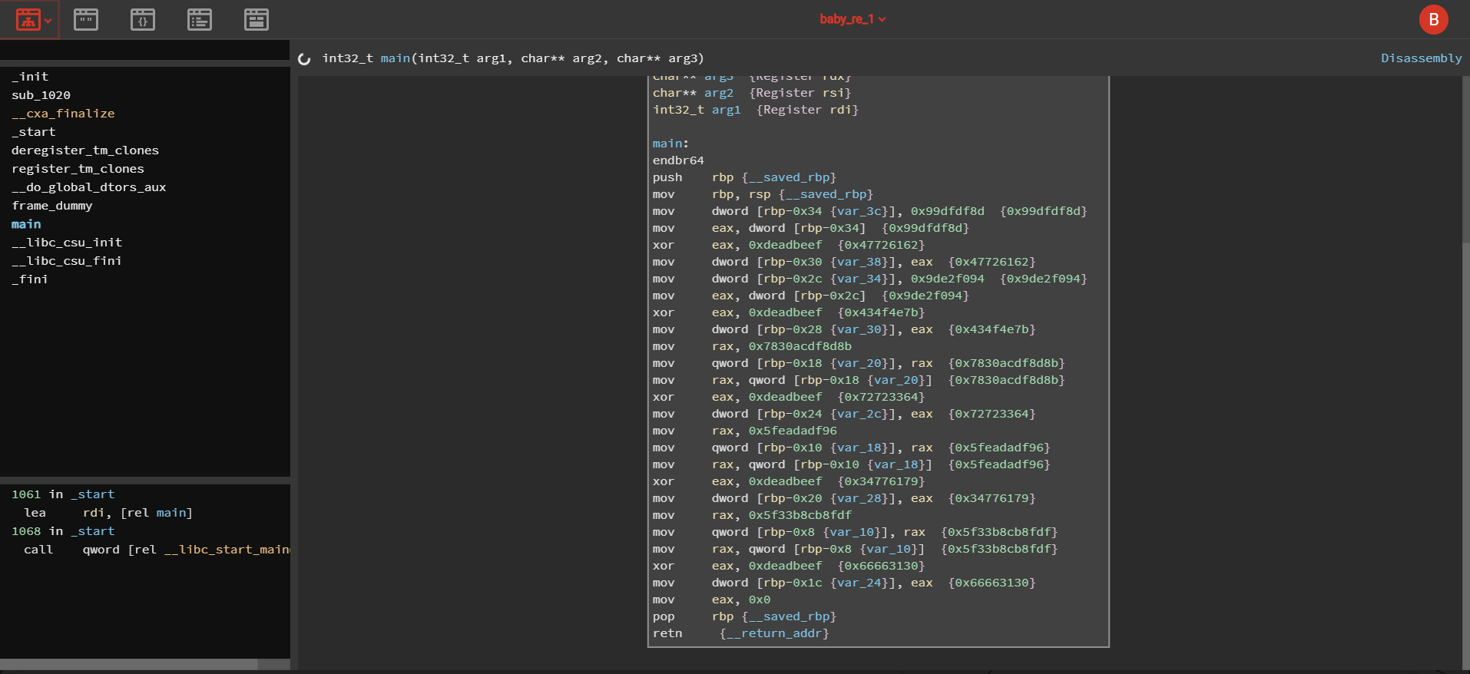Image resolution: width=1470 pixels, height=674 pixels.
Task: Click the push rbp instruction line
Action: pyautogui.click(x=744, y=177)
